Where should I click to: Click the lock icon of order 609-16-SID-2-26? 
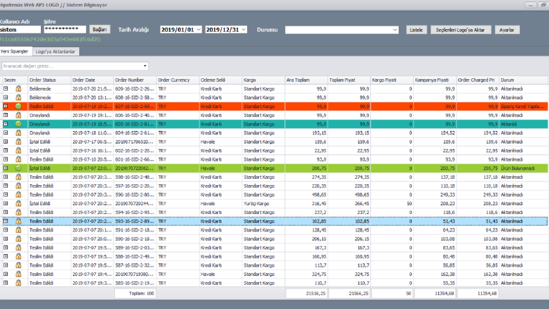pyautogui.click(x=18, y=89)
